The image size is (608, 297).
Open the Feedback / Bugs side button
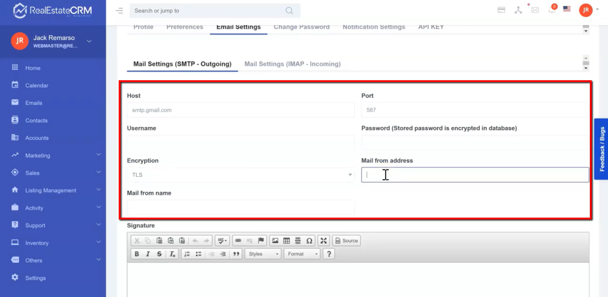pyautogui.click(x=602, y=149)
